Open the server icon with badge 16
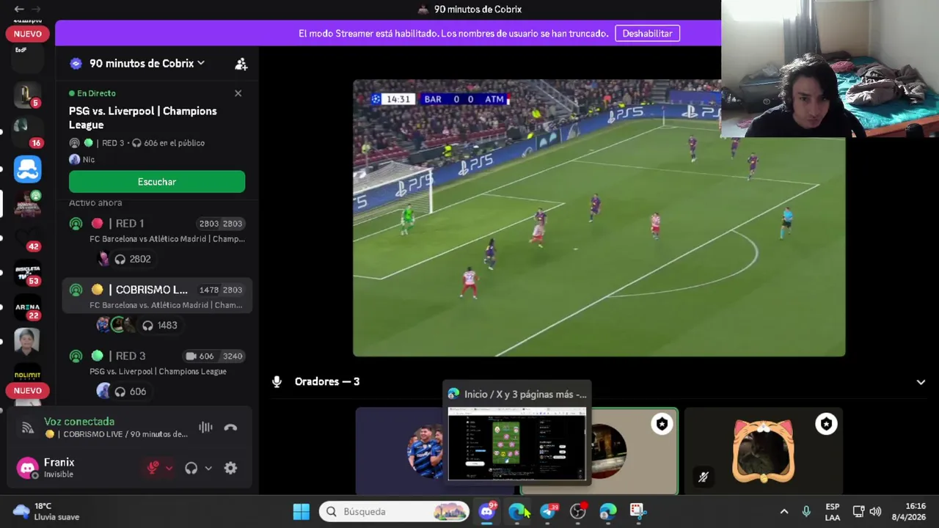Image resolution: width=939 pixels, height=528 pixels. coord(27,131)
